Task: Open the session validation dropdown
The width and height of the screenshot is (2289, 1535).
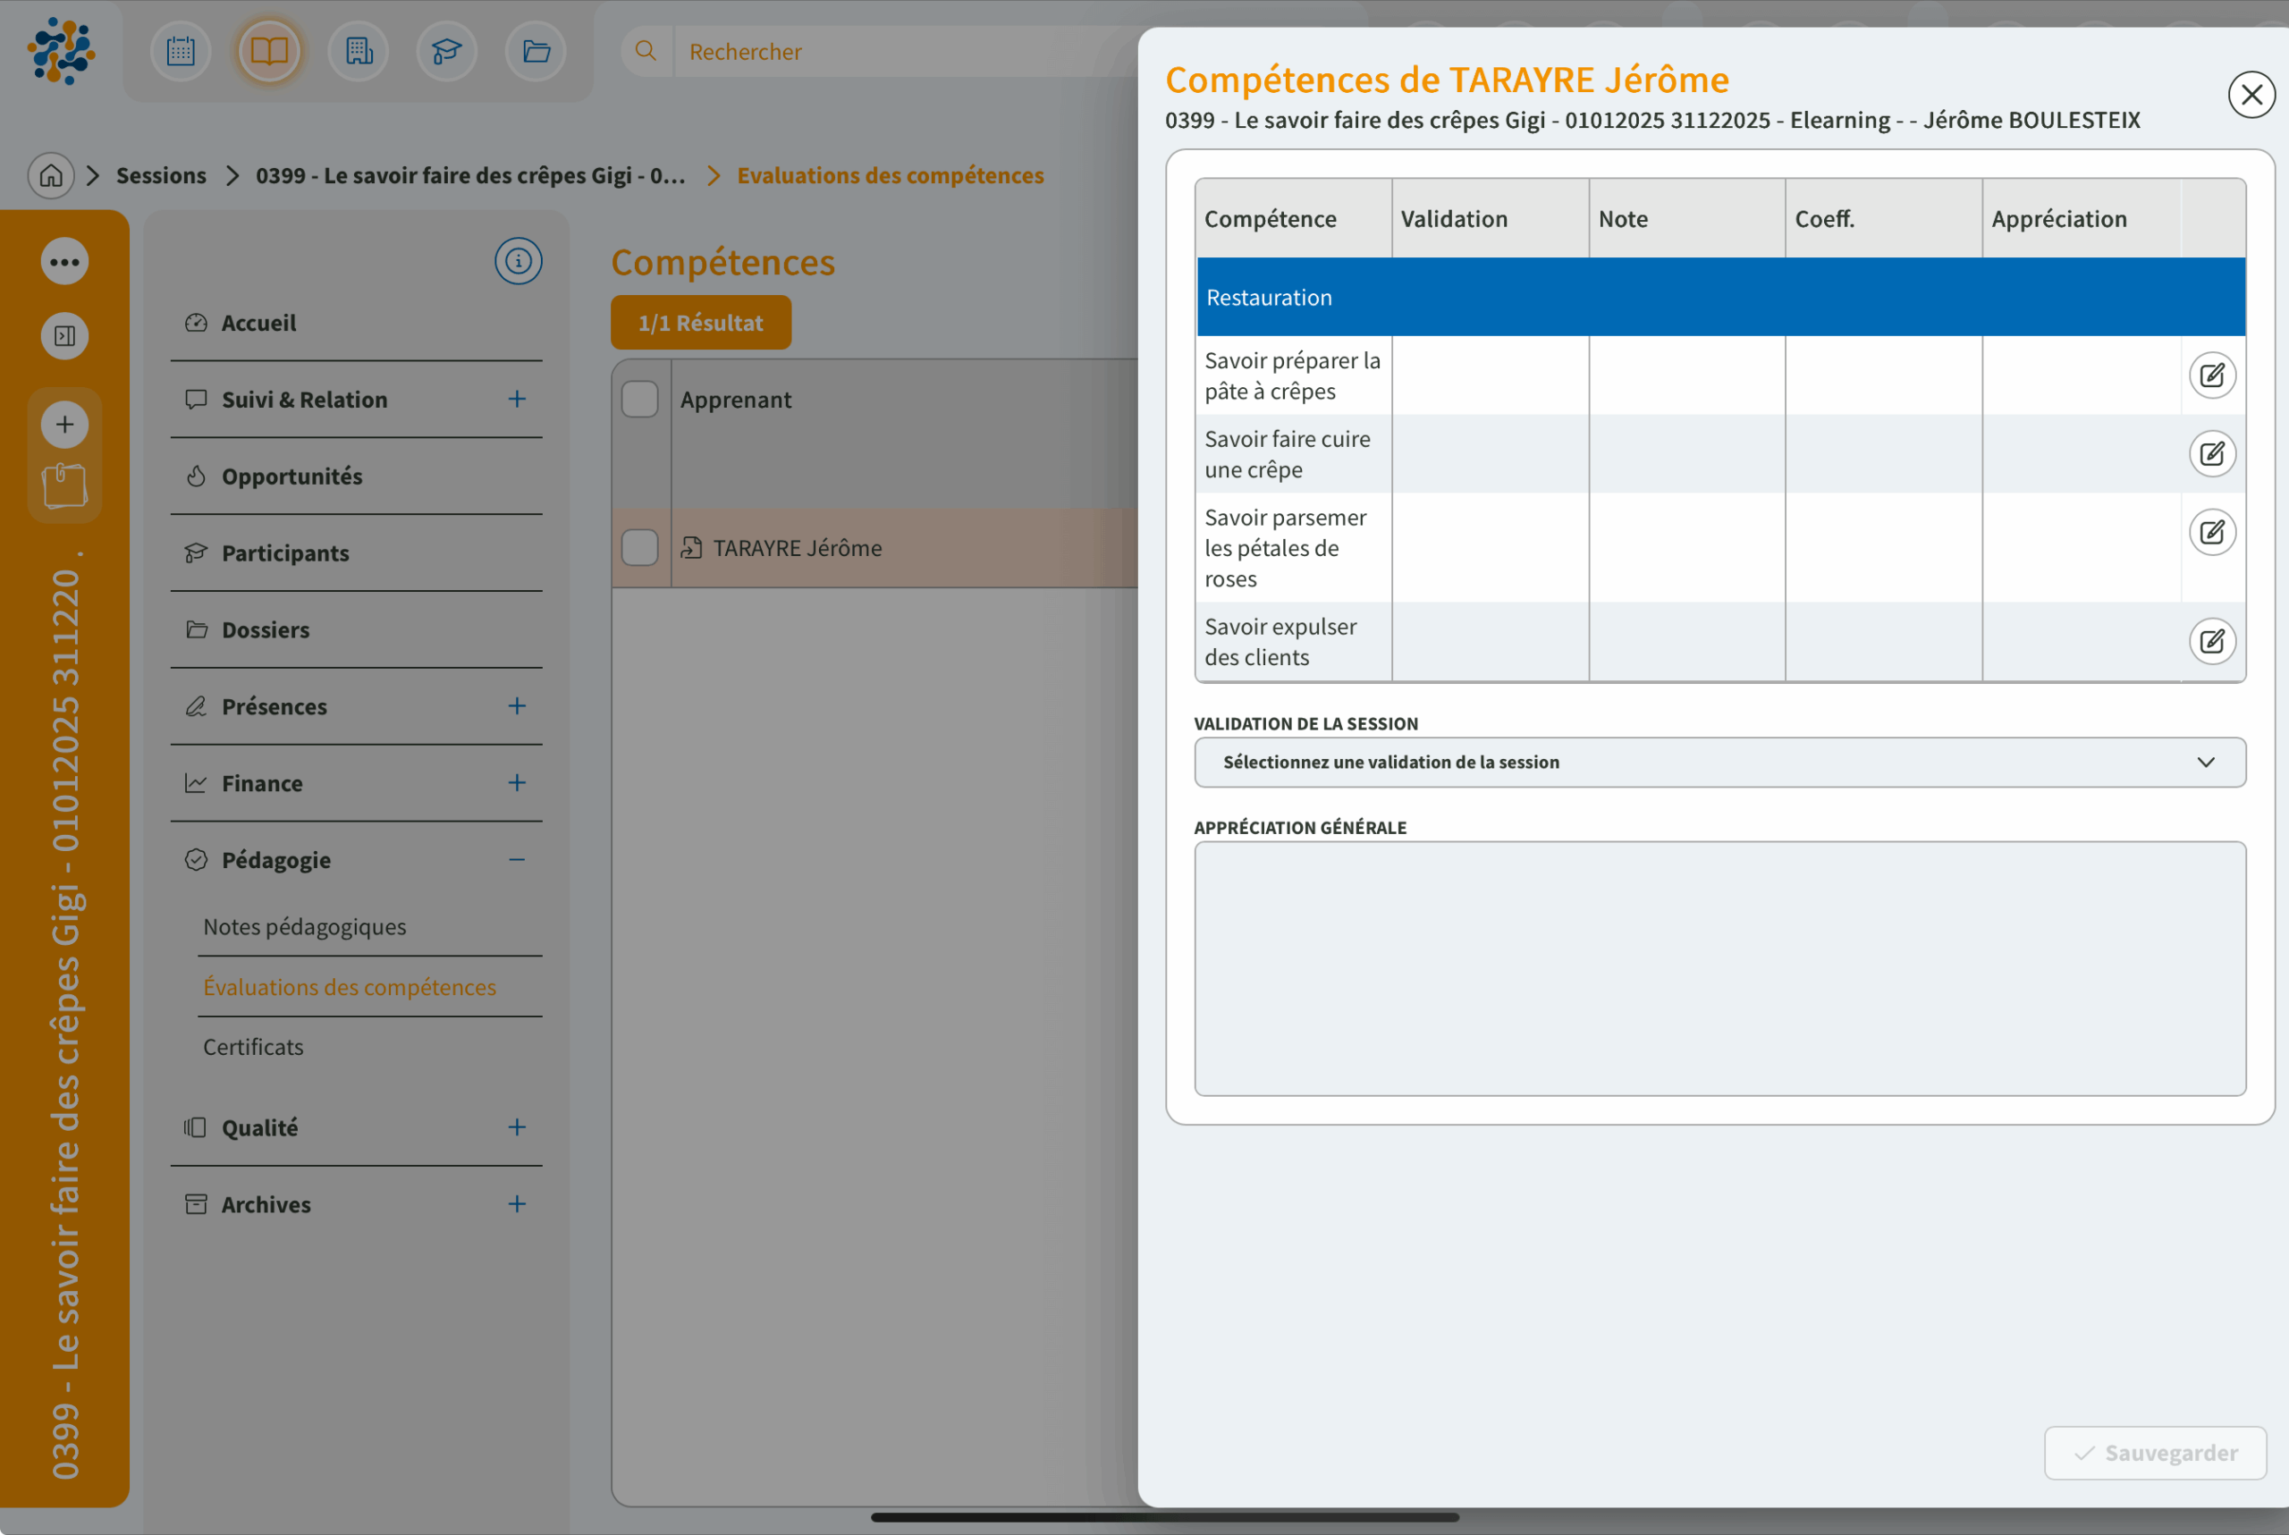Action: click(x=1720, y=762)
